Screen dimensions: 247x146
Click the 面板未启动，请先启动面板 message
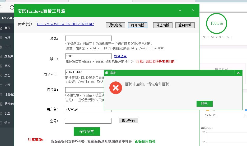pyautogui.click(x=148, y=84)
